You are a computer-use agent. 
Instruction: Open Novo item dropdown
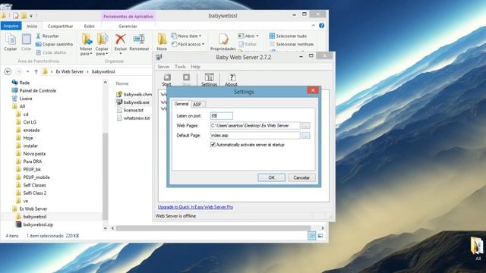click(186, 36)
